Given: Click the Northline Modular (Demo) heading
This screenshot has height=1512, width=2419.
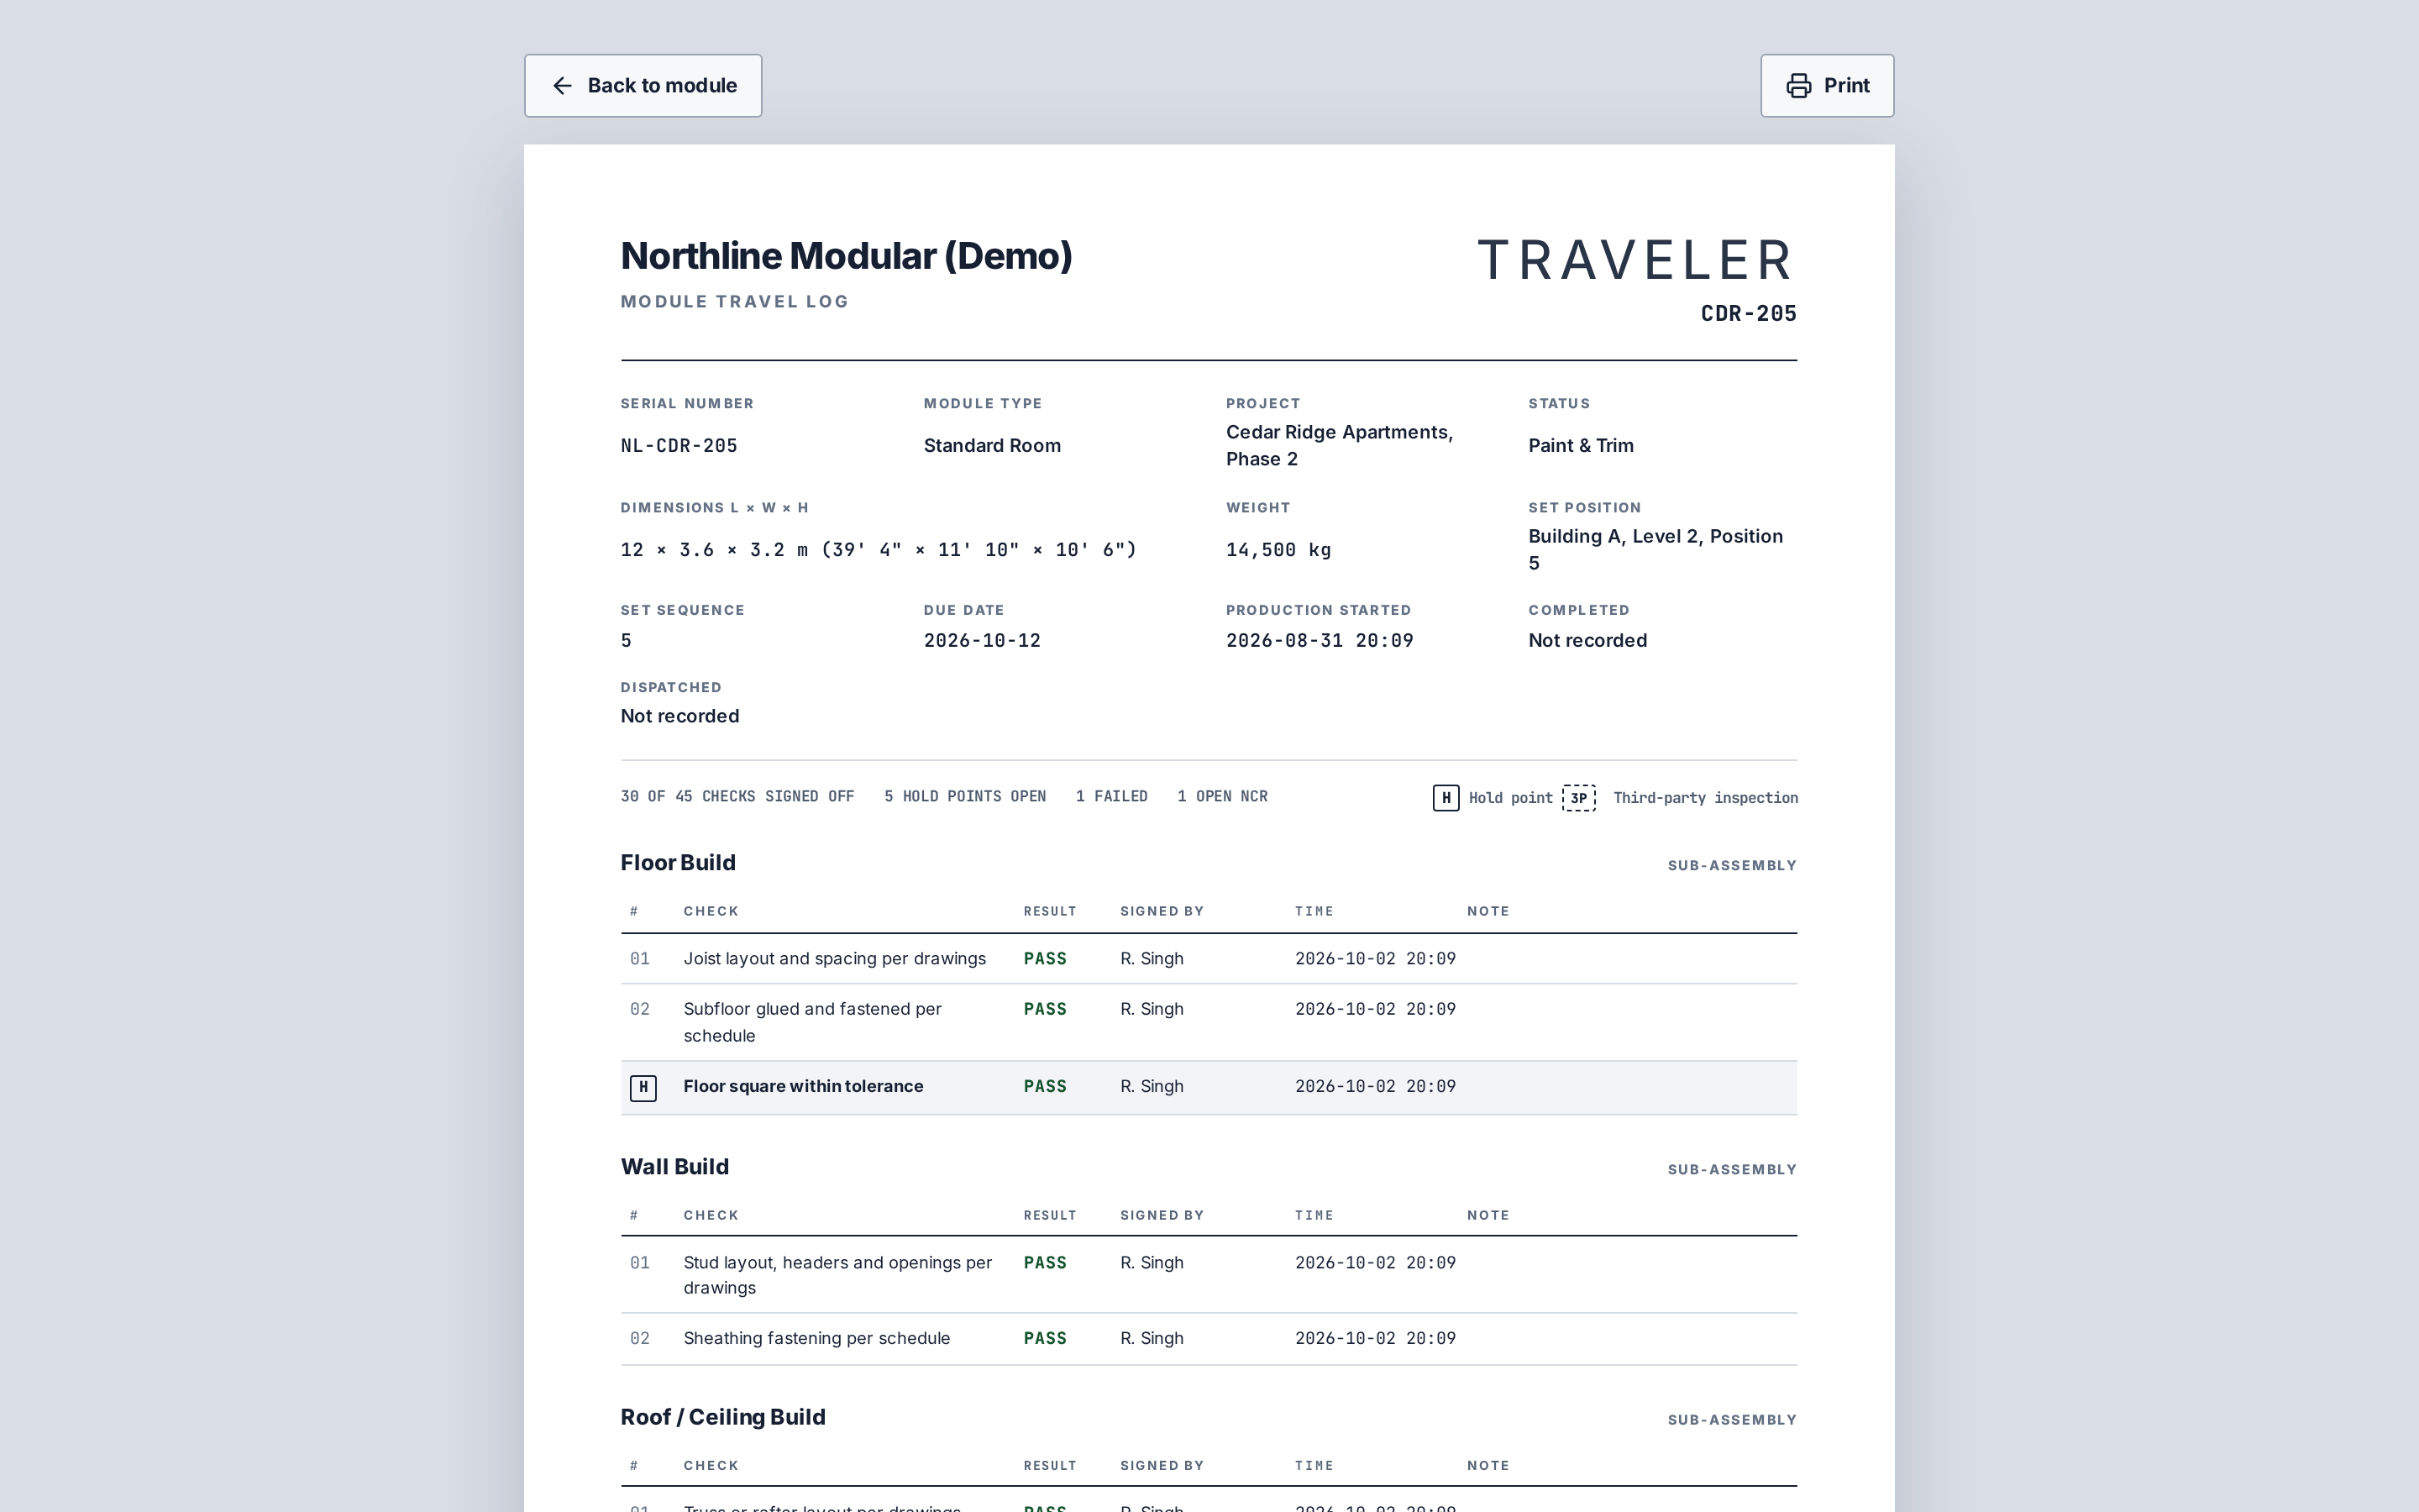Looking at the screenshot, I should (x=846, y=256).
